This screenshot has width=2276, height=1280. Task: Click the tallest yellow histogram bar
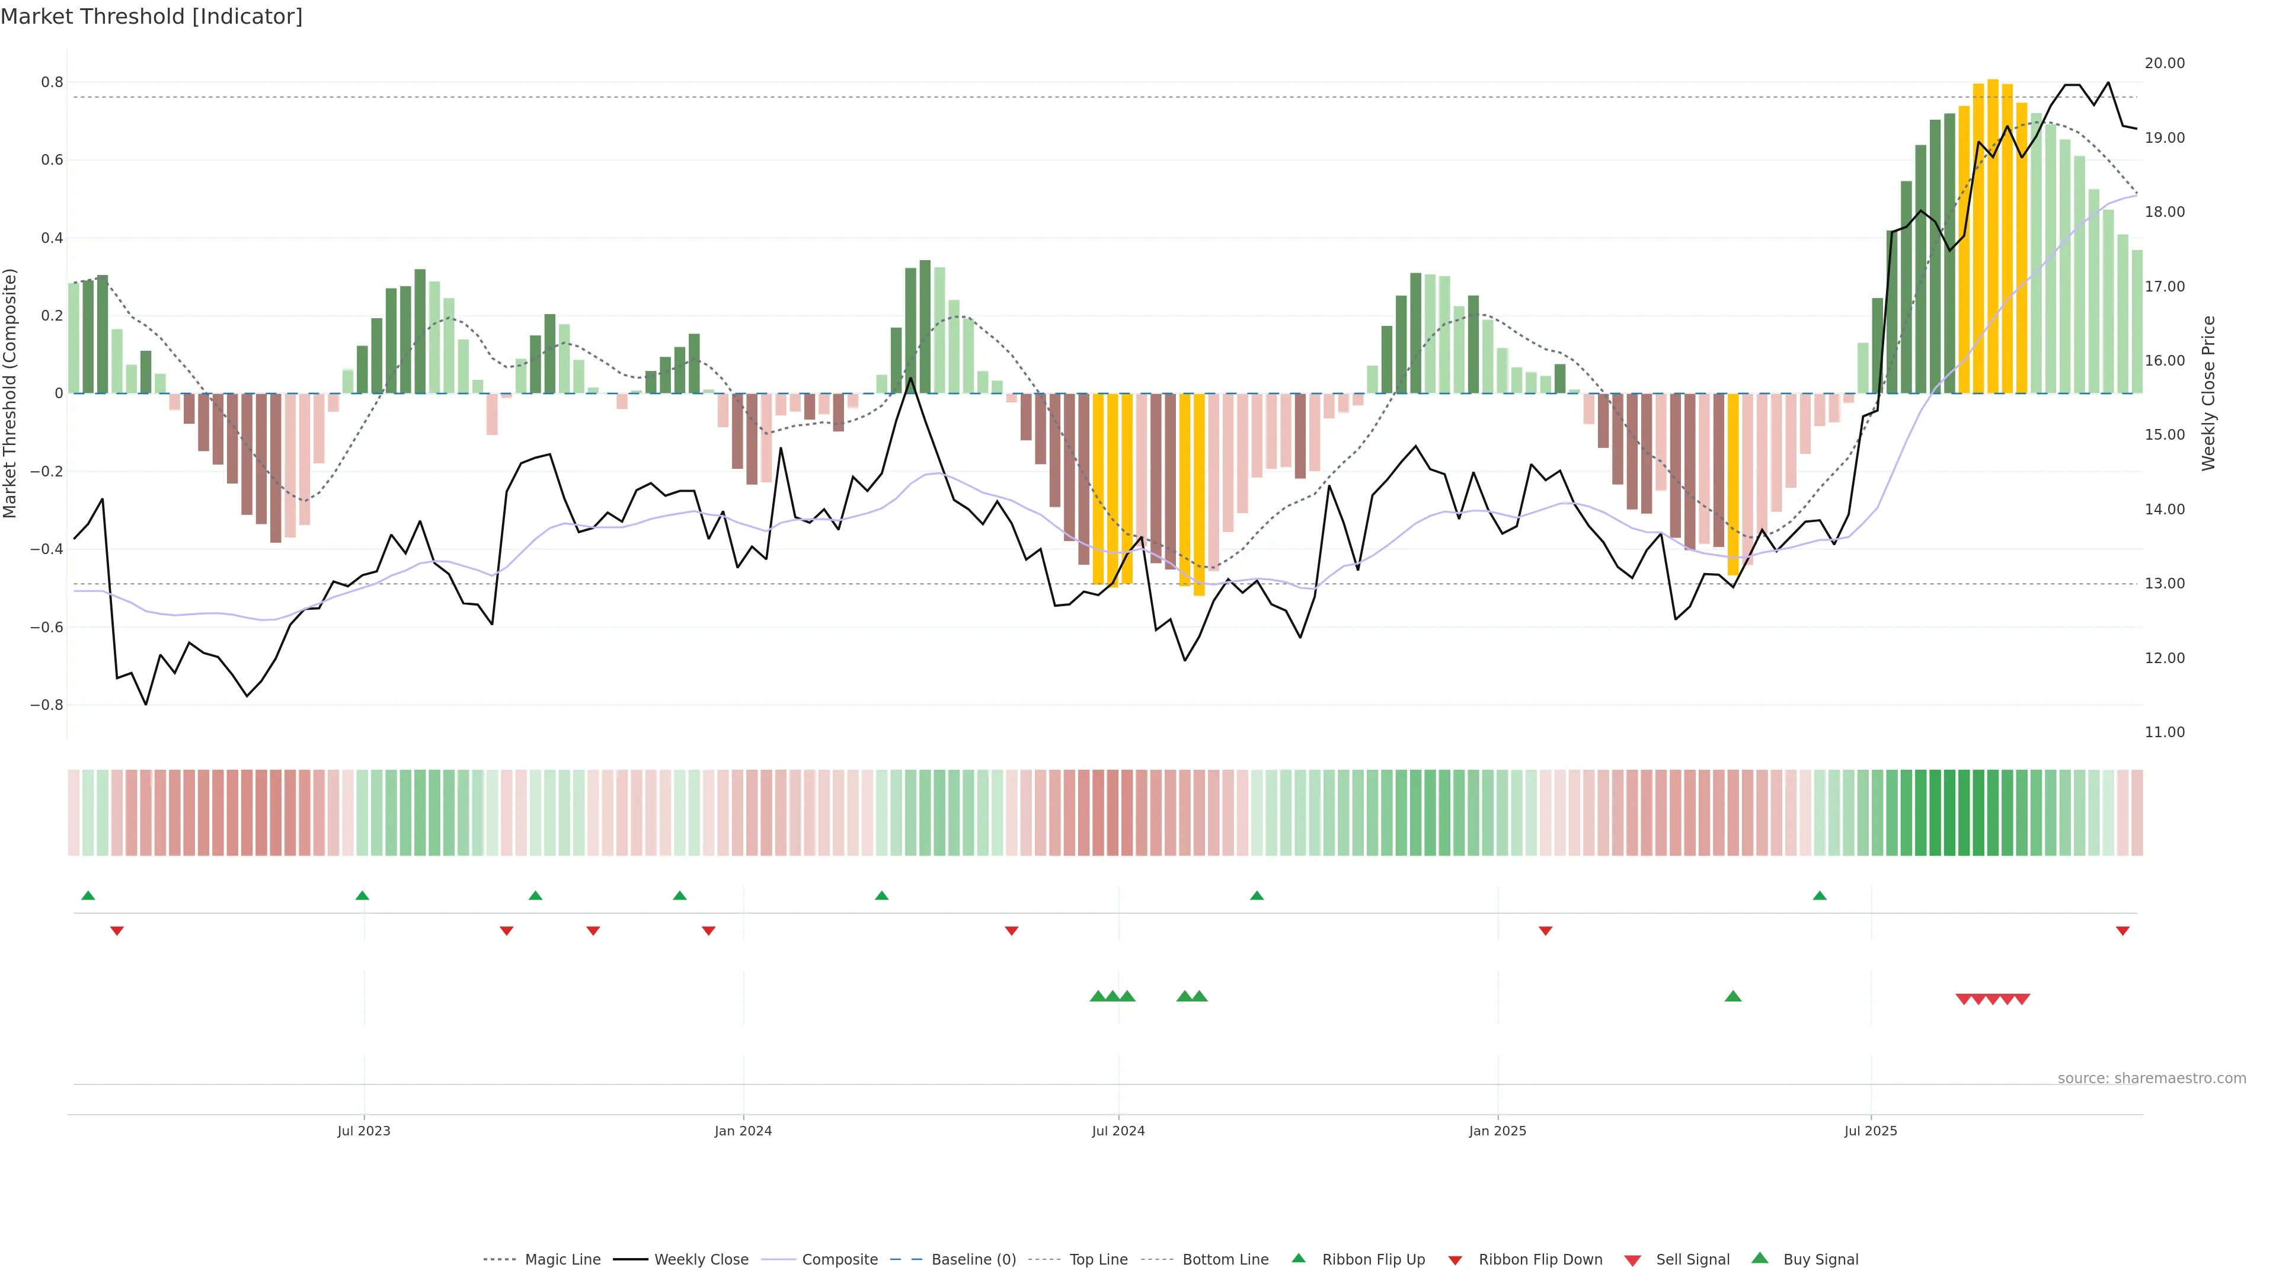[x=1992, y=238]
